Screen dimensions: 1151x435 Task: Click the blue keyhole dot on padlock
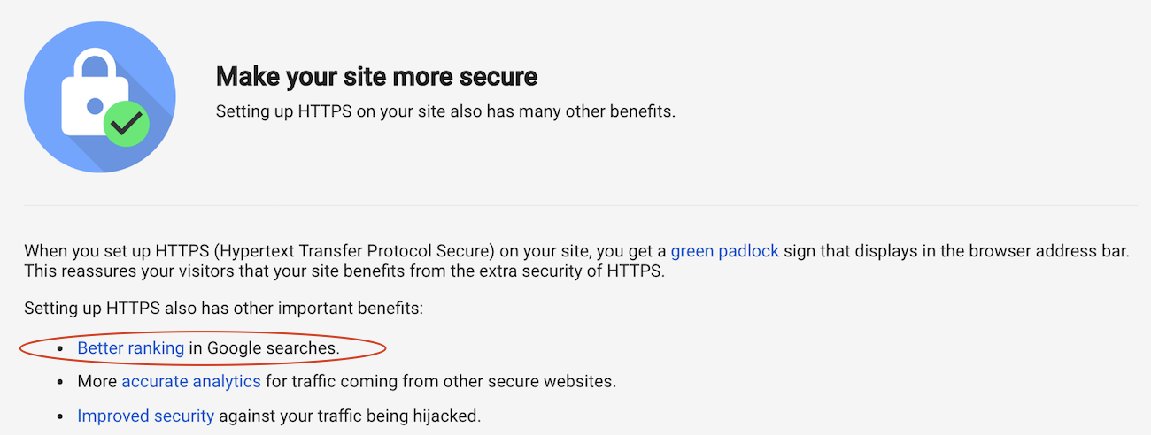[x=95, y=107]
